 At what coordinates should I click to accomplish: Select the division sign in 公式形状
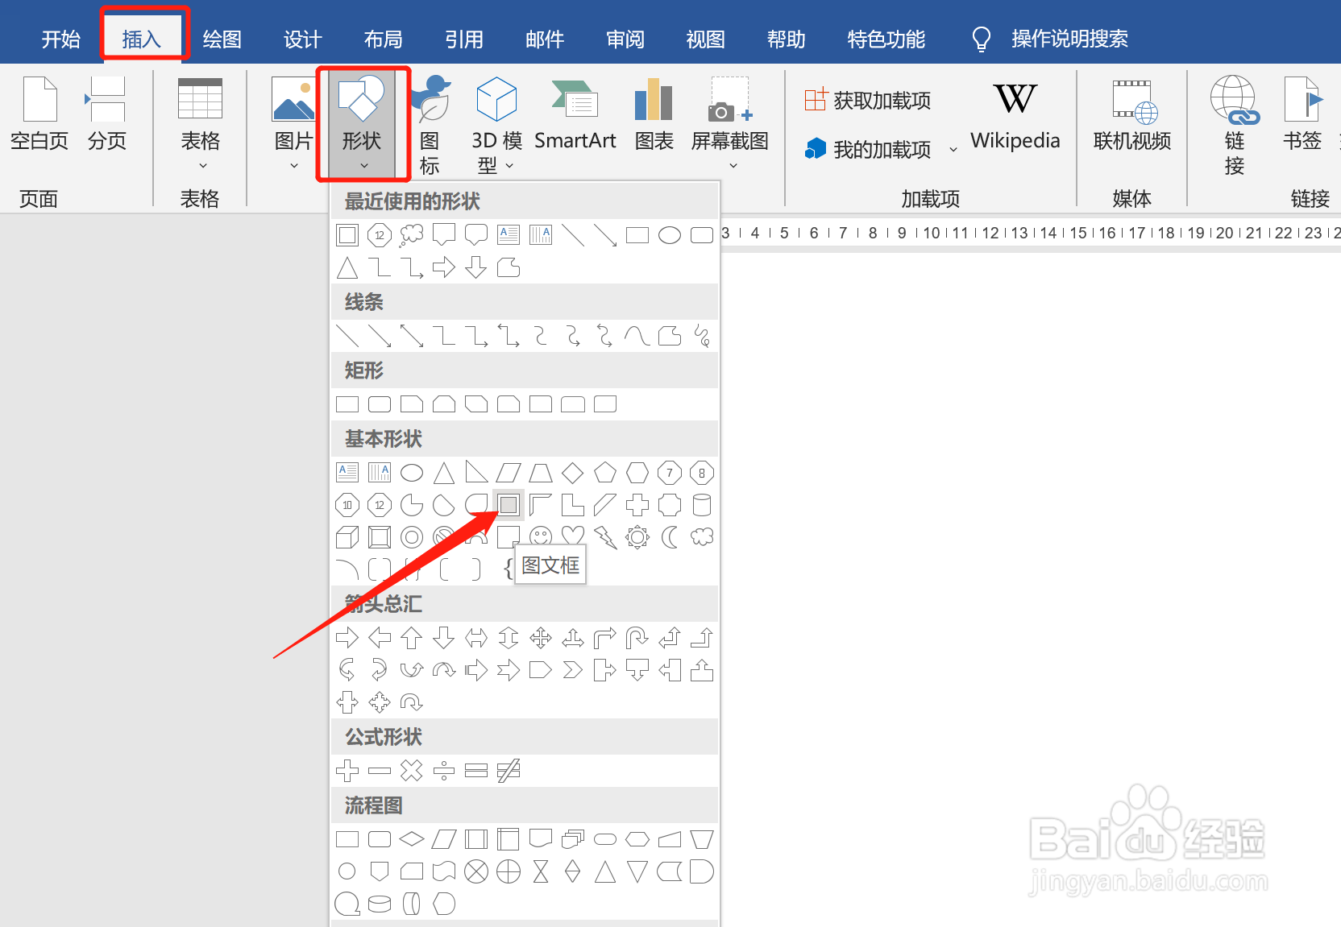(444, 771)
